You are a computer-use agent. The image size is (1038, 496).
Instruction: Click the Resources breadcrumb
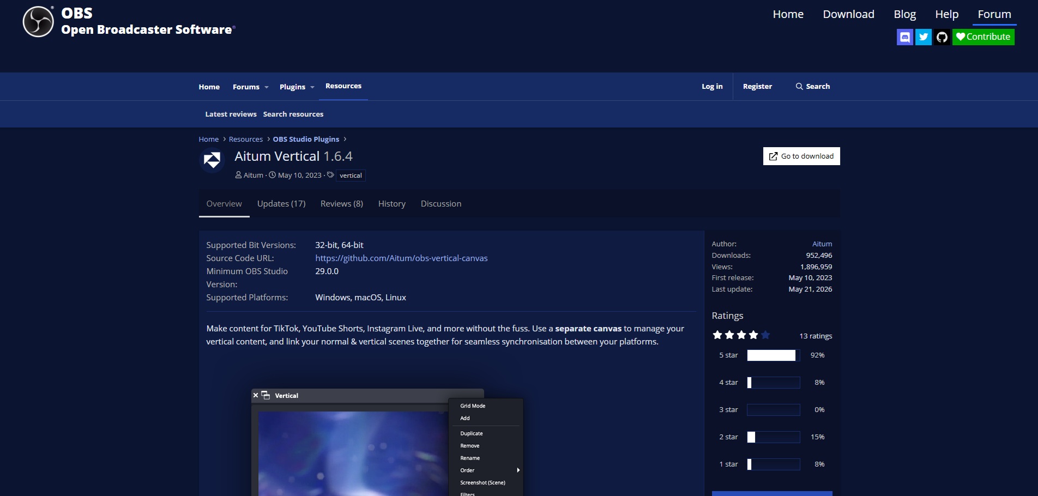(x=246, y=140)
